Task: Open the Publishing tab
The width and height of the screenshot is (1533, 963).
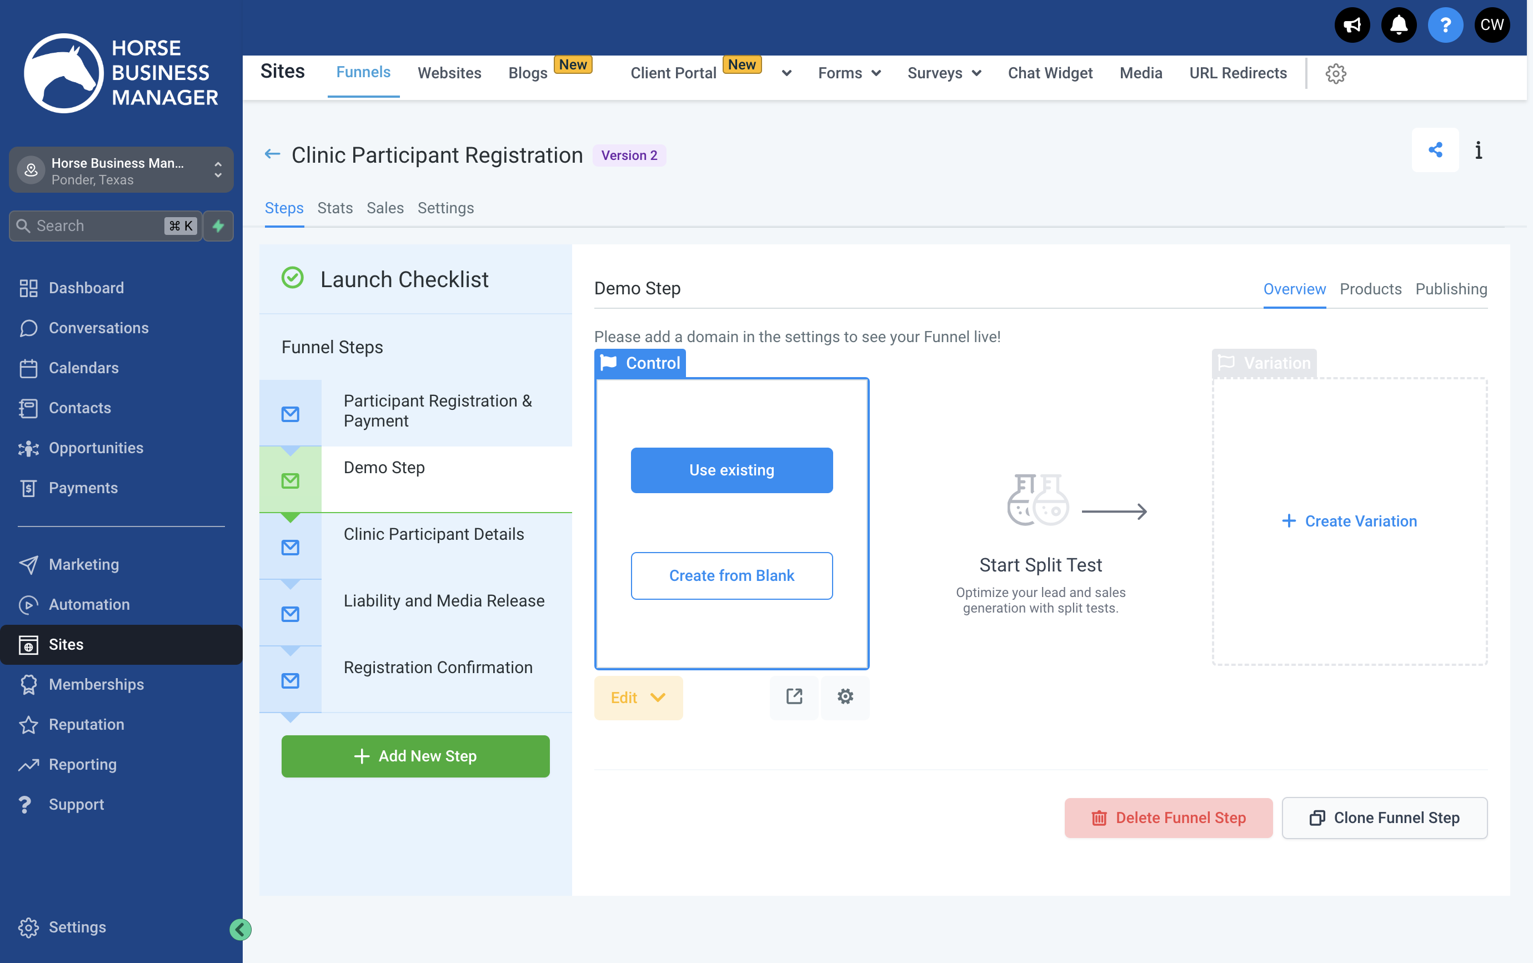Action: point(1451,289)
